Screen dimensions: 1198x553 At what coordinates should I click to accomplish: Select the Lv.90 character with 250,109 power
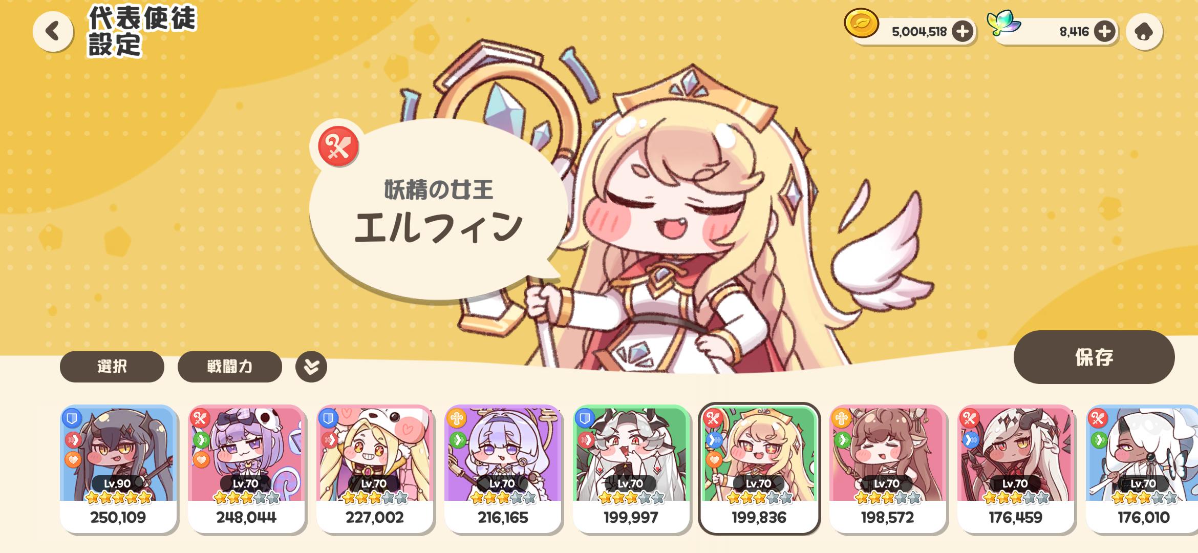click(118, 469)
